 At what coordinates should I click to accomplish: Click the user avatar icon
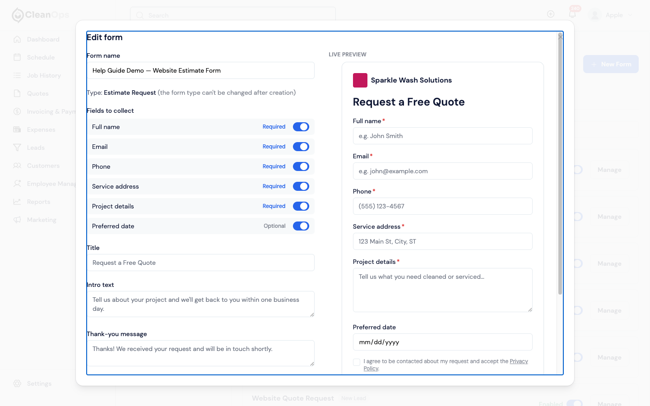coord(595,15)
